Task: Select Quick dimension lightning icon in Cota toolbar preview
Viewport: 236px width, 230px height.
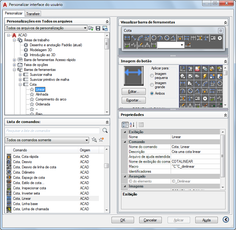Action: pos(180,38)
